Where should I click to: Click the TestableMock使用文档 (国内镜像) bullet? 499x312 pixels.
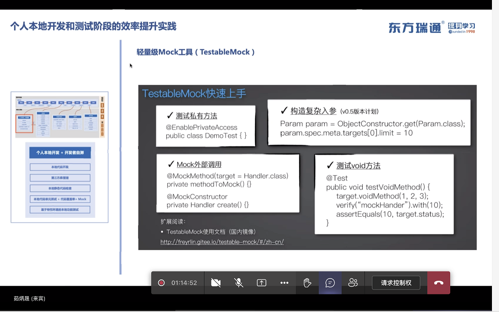(x=211, y=231)
